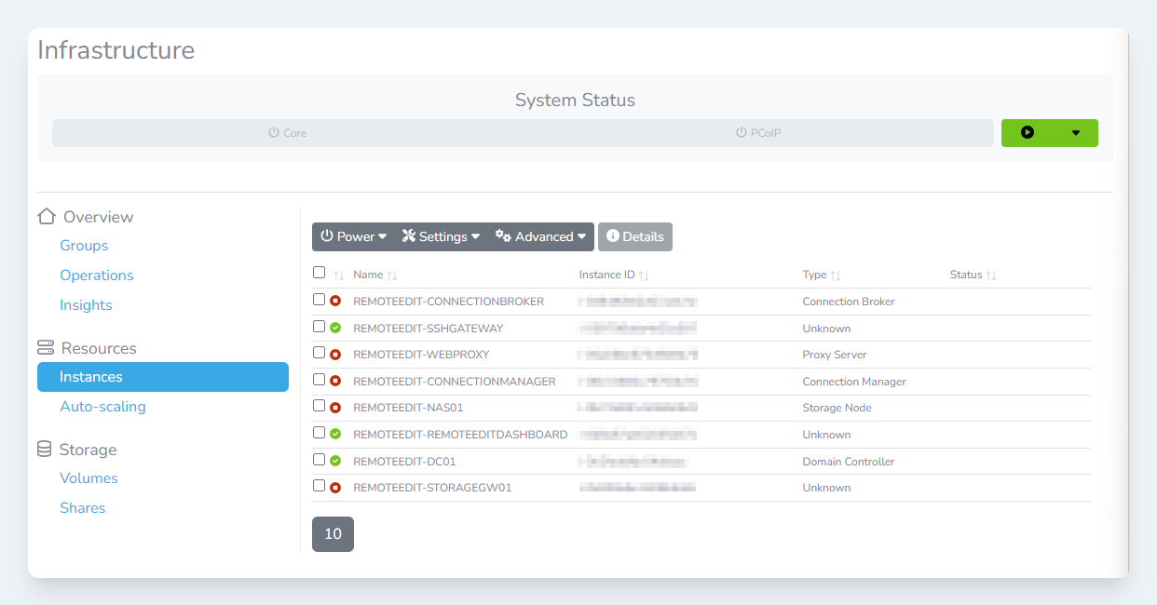This screenshot has height=605, width=1157.
Task: Go to Auto-scaling in the sidebar
Action: 102,407
